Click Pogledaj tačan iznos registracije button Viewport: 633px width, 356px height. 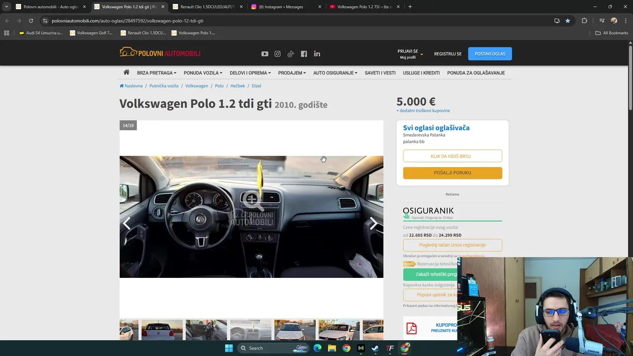click(452, 245)
